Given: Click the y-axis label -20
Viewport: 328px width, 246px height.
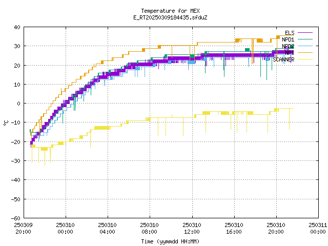Looking at the screenshot, I should click(x=16, y=142).
